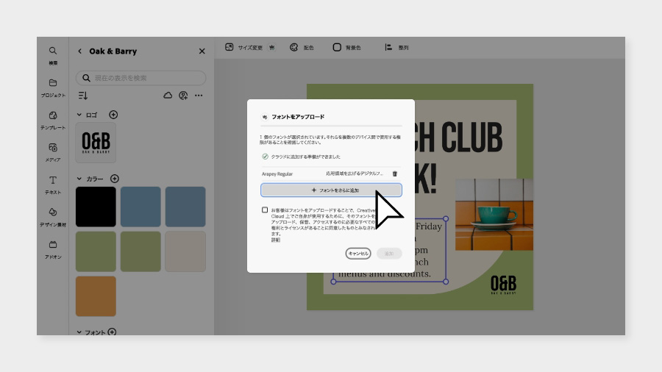
Task: Click the CLUB headline text on canvas
Action: [x=472, y=137]
